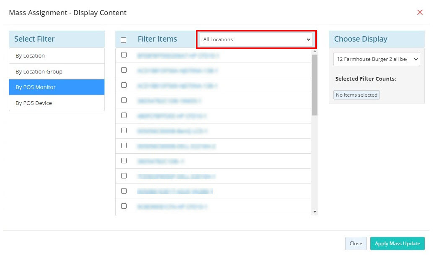Select the By Location Group filter
The width and height of the screenshot is (434, 257).
tap(57, 71)
